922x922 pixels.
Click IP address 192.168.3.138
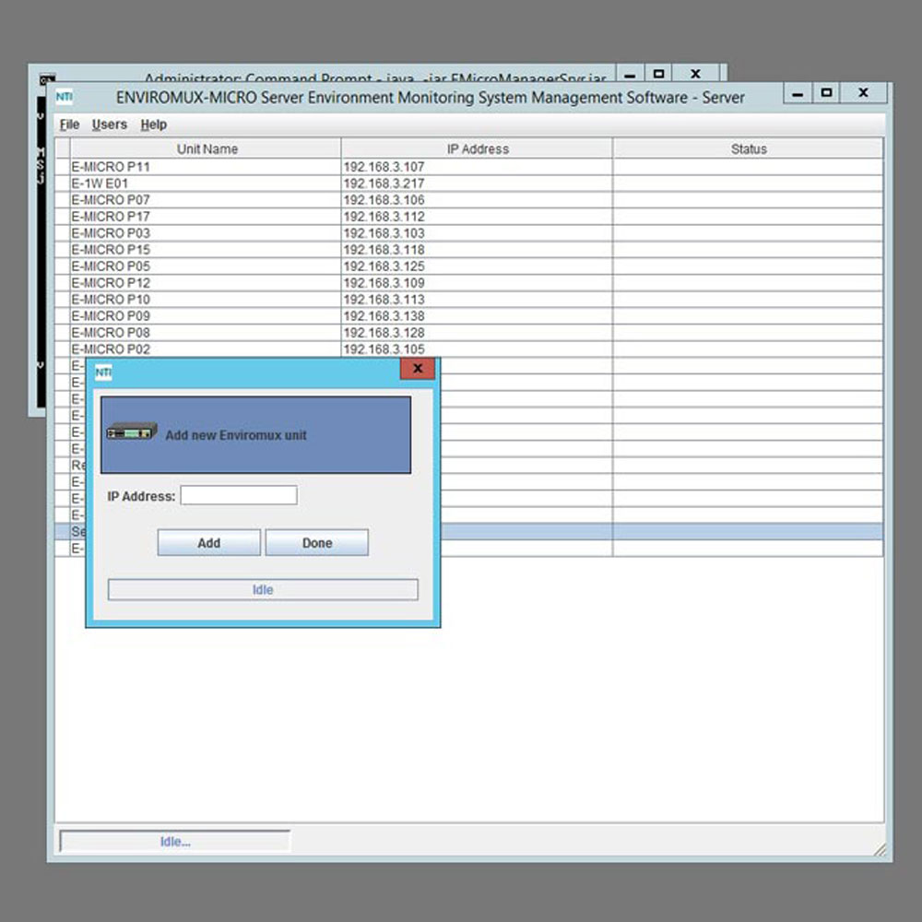coord(384,315)
